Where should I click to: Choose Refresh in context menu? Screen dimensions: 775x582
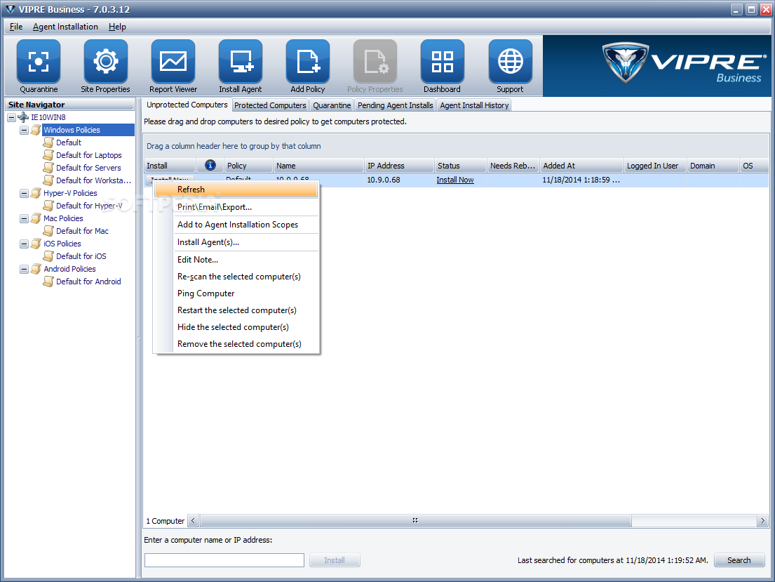(236, 190)
